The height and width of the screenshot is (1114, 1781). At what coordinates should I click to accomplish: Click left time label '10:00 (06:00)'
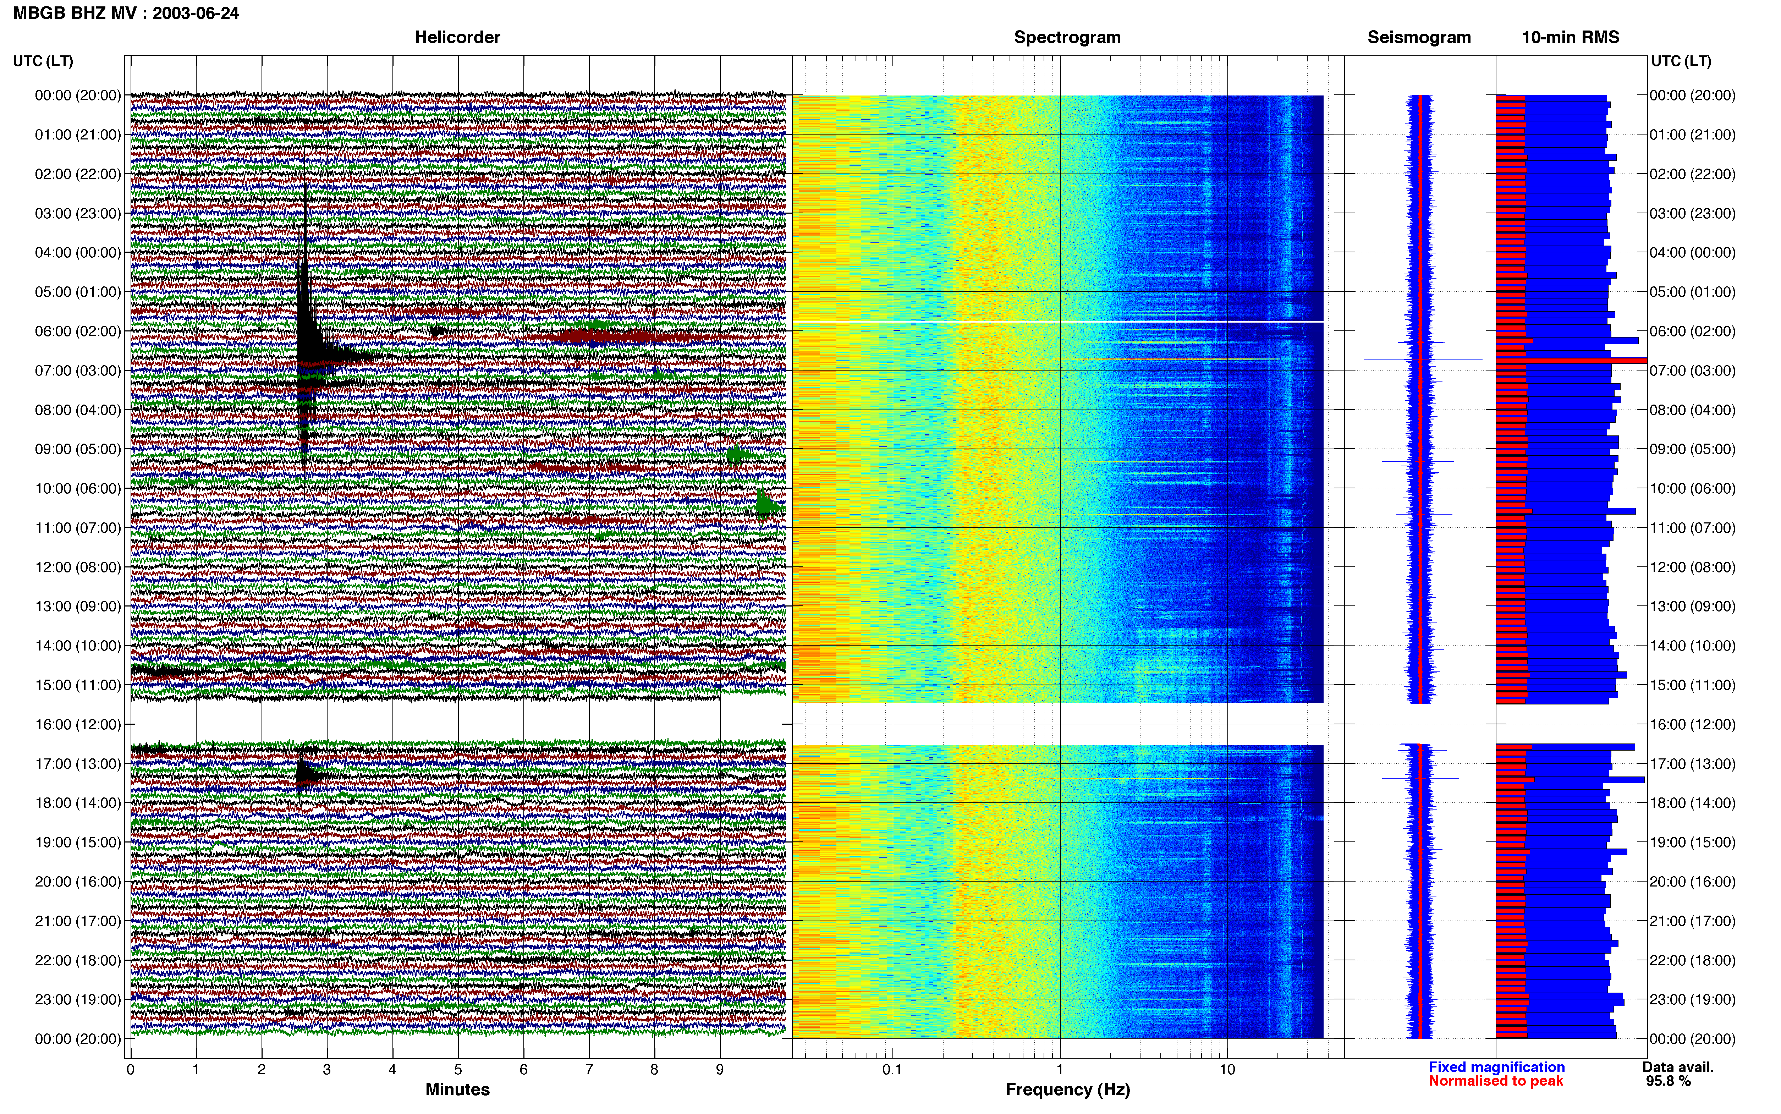(78, 488)
